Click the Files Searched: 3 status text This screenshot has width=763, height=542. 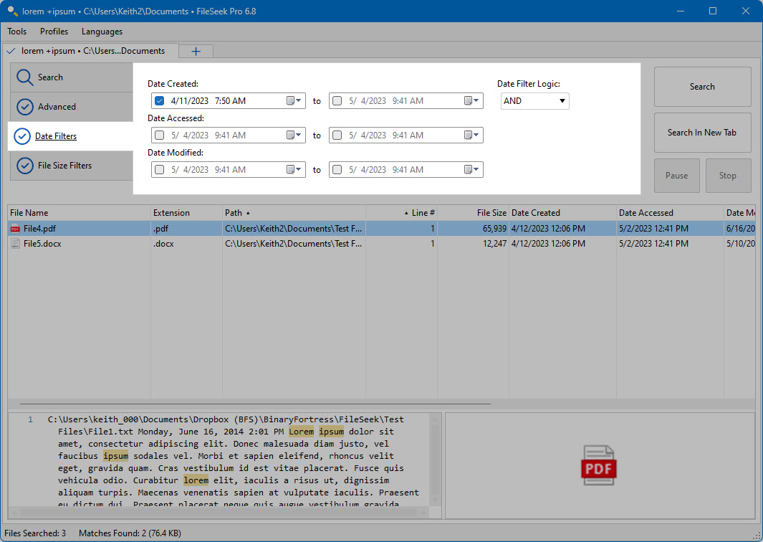pos(35,533)
